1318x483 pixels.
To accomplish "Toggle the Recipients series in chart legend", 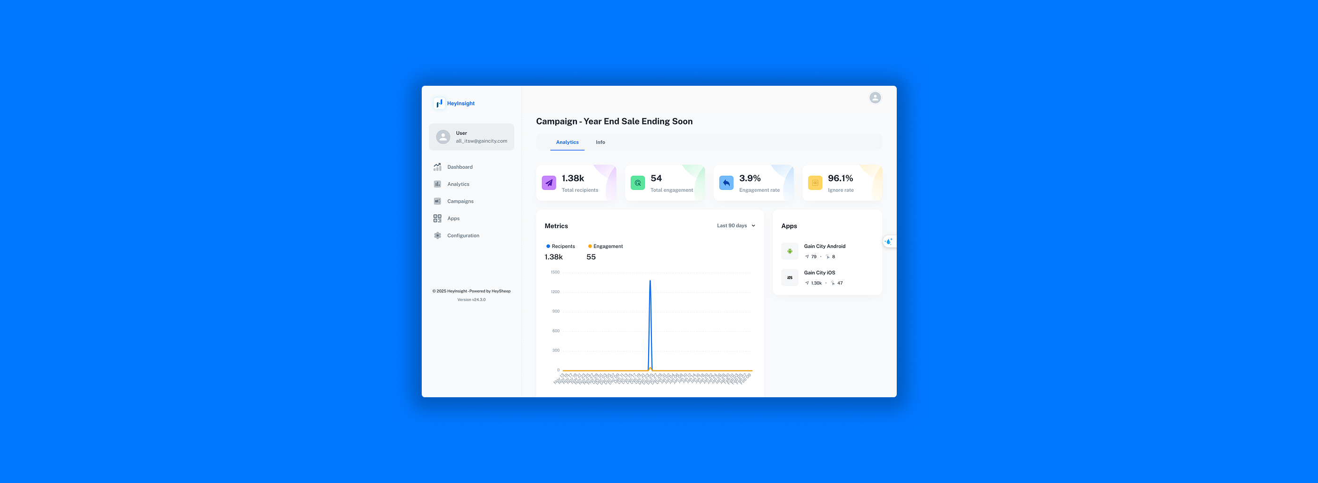I will tap(560, 246).
